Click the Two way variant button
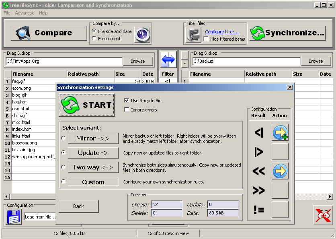 point(93,167)
